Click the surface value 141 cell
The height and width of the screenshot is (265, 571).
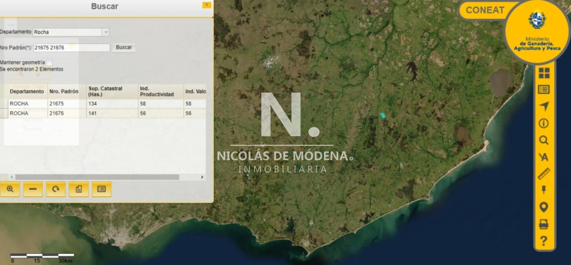pyautogui.click(x=112, y=113)
